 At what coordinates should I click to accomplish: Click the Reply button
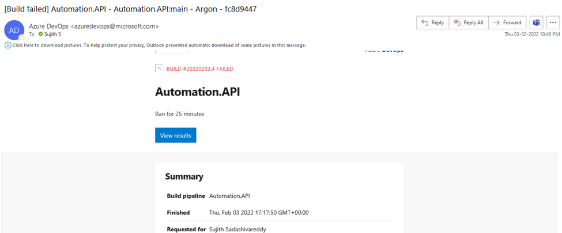433,22
